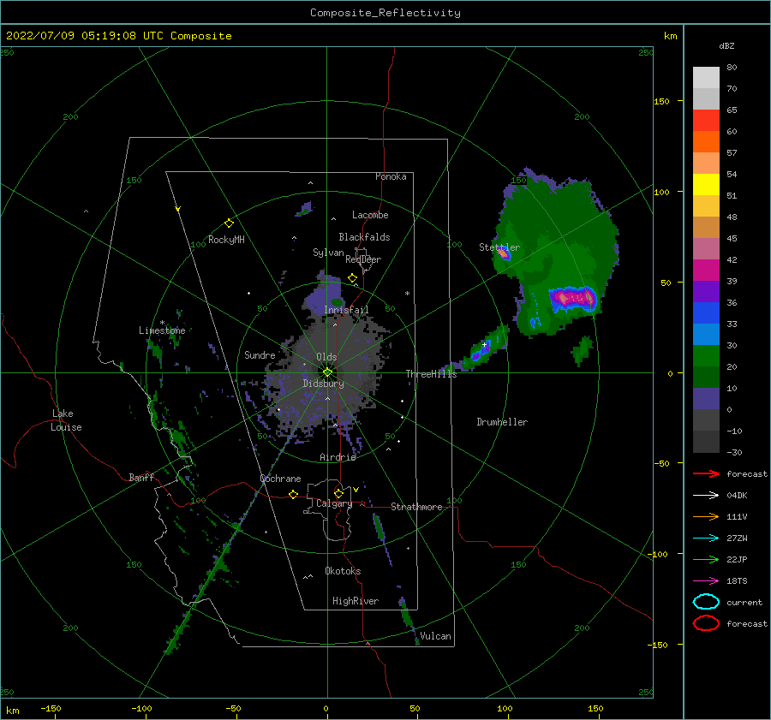Select the Limestone label
Viewport: 771px width, 720px height.
tap(162, 330)
